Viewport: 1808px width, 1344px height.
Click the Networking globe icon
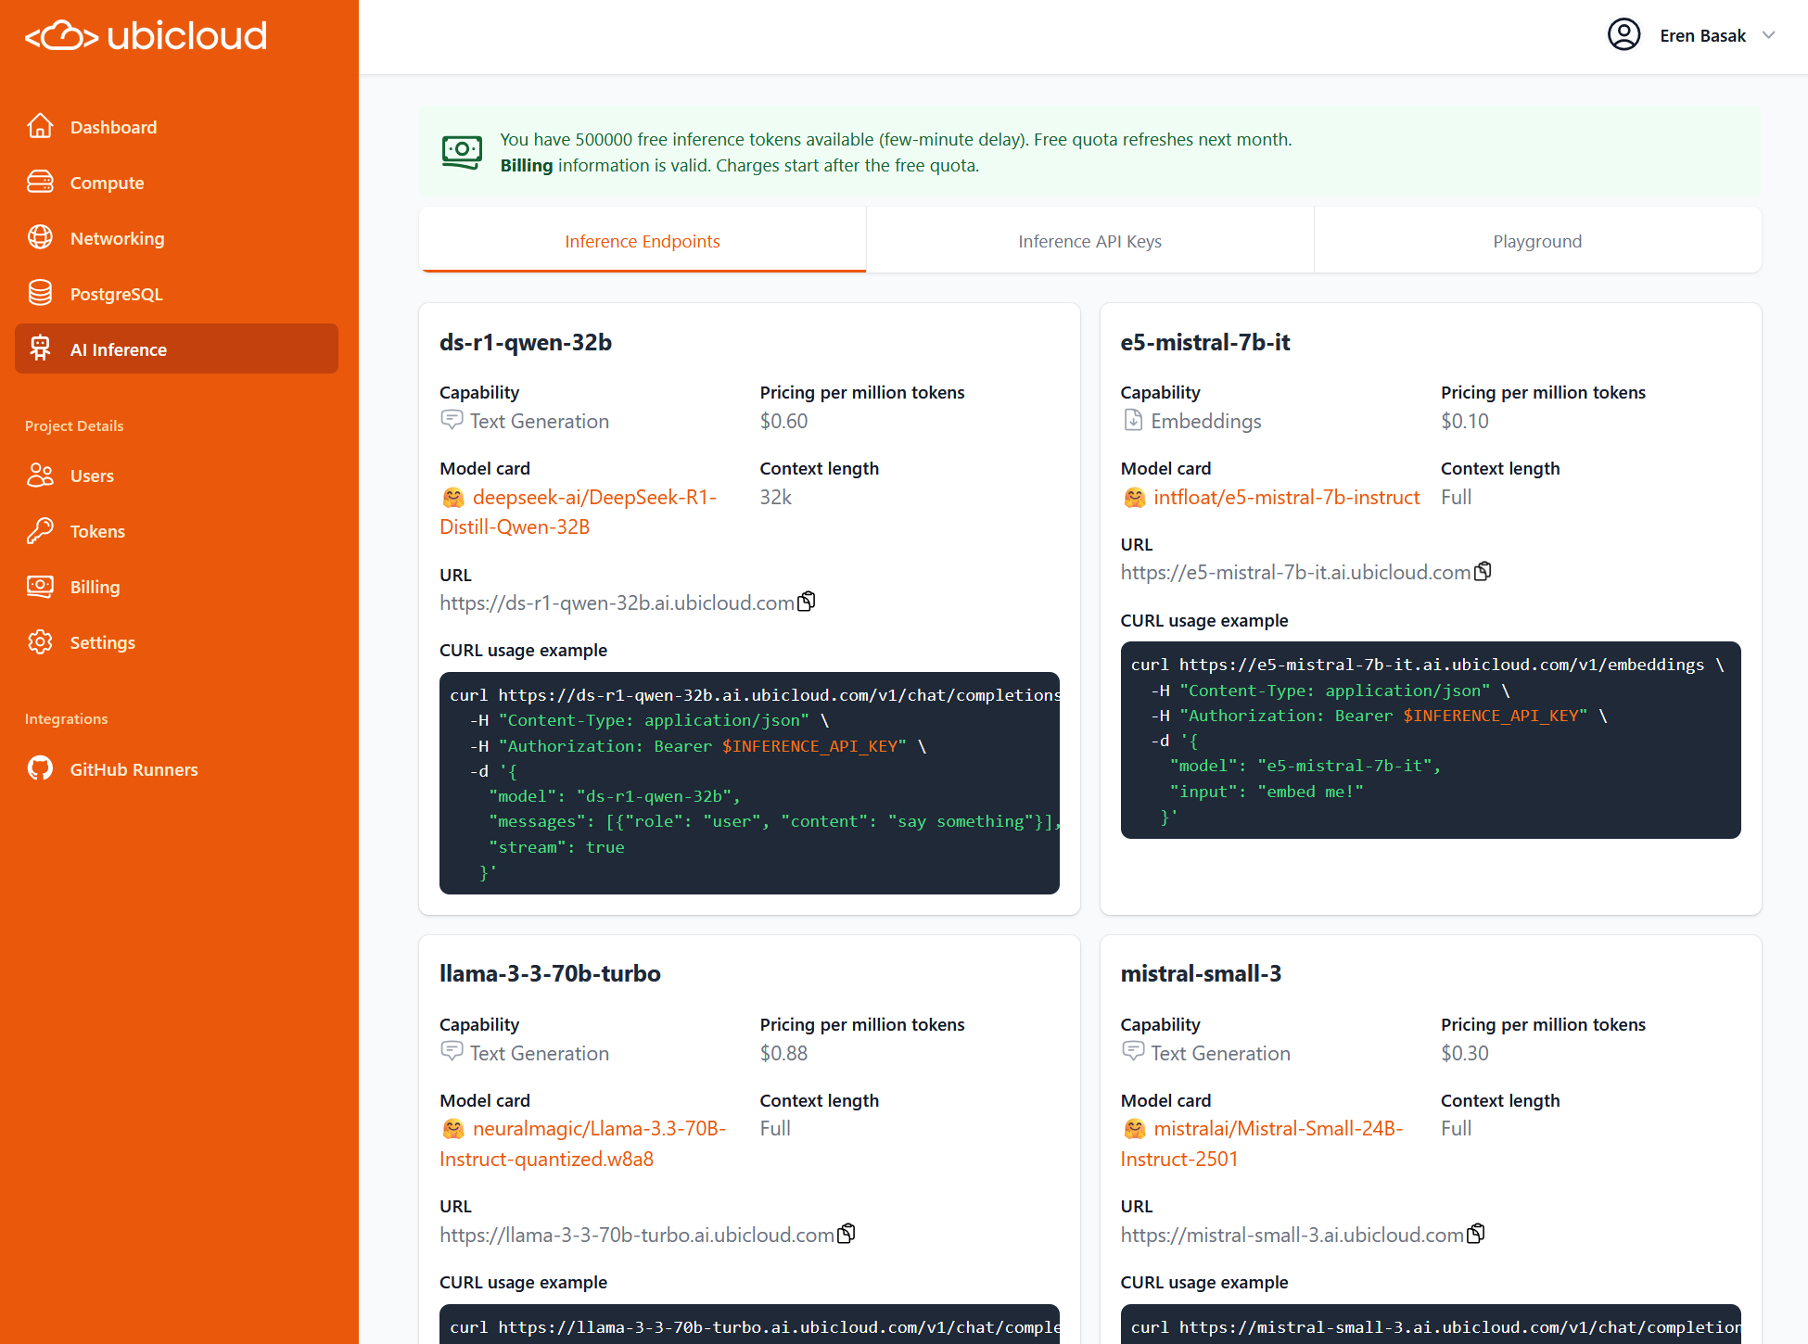[x=40, y=237]
